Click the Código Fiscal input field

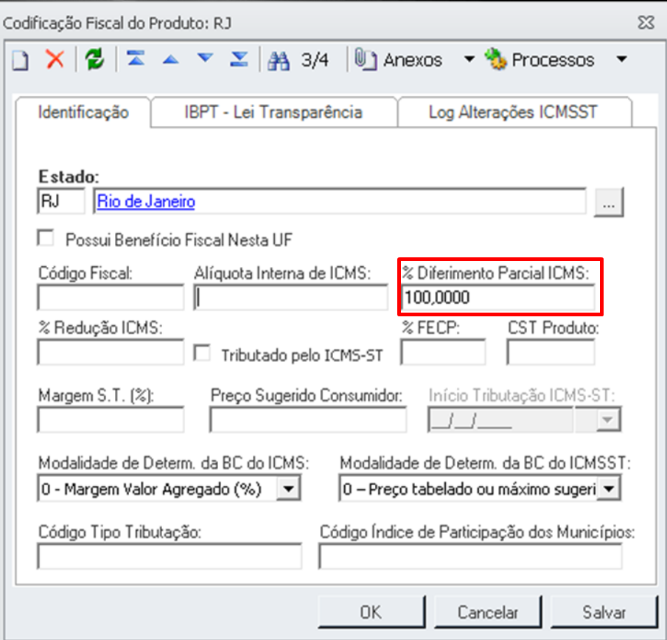(111, 297)
